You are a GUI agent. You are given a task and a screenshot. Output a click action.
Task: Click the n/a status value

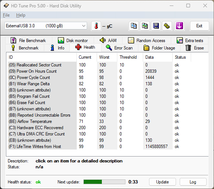(39, 167)
